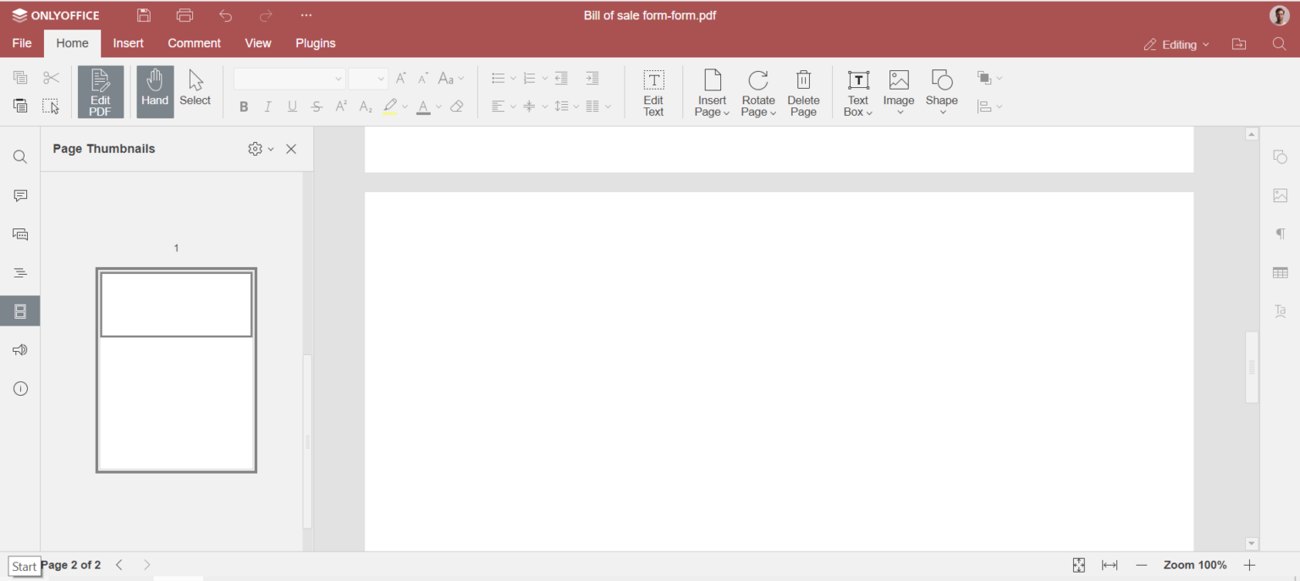Open the search icon in the header
Viewport: 1300px width, 581px height.
tap(1280, 45)
